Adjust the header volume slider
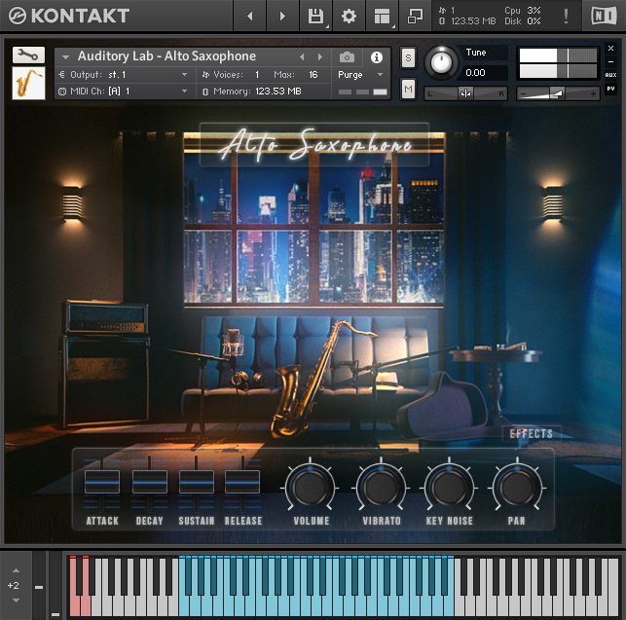Viewport: 626px width, 620px height. click(x=558, y=93)
